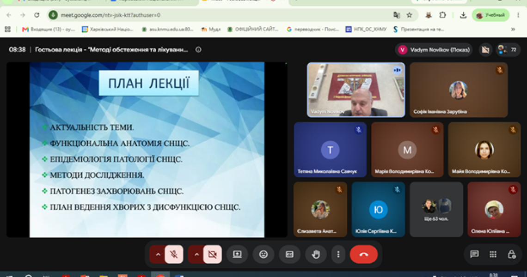527x277 pixels.
Task: Raise your hand in the meeting
Action: pyautogui.click(x=316, y=254)
